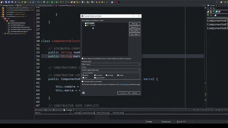
Task: Check the nombre field checkbox
Action: pos(85,25)
